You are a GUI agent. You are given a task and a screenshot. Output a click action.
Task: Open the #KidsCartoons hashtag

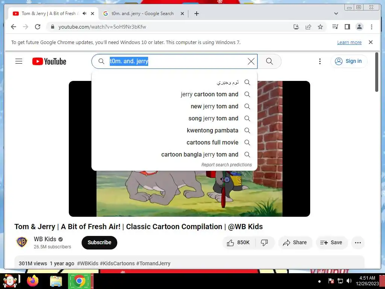117,263
